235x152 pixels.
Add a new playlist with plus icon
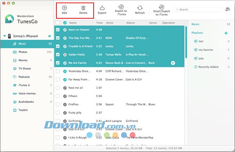point(226,33)
